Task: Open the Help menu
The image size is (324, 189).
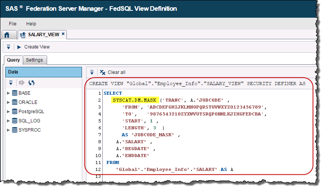Action: (x=31, y=24)
